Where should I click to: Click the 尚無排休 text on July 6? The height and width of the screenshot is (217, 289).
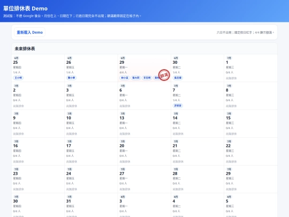[125, 106]
